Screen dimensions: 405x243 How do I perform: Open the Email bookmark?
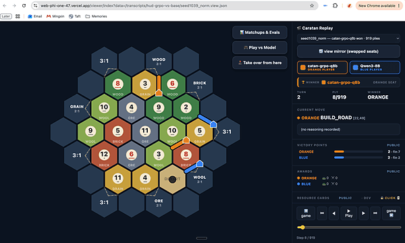(x=35, y=16)
